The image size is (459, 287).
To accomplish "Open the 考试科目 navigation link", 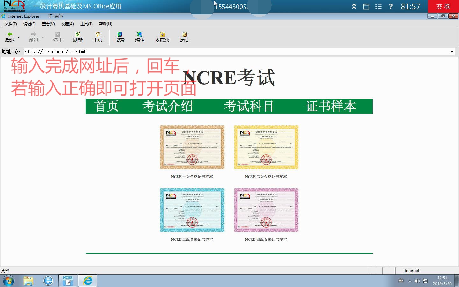I will (249, 106).
